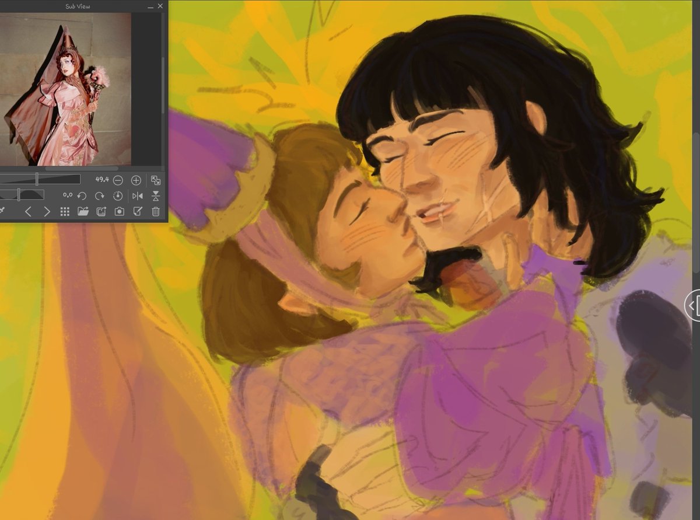Flip Sub View image horizontally
Screen dimensions: 700x520
point(137,196)
